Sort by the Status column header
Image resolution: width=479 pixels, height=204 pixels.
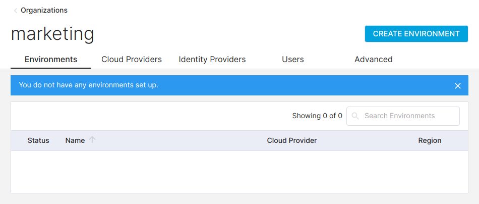point(38,140)
